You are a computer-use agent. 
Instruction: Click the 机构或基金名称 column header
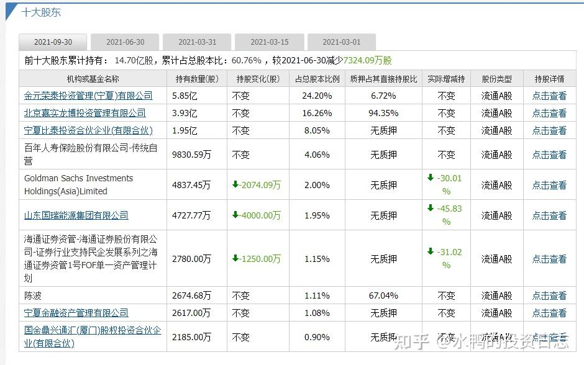coord(93,79)
